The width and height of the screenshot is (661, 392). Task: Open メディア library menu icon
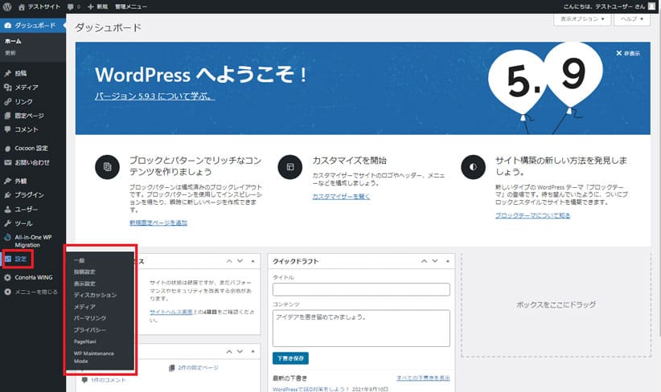click(7, 88)
